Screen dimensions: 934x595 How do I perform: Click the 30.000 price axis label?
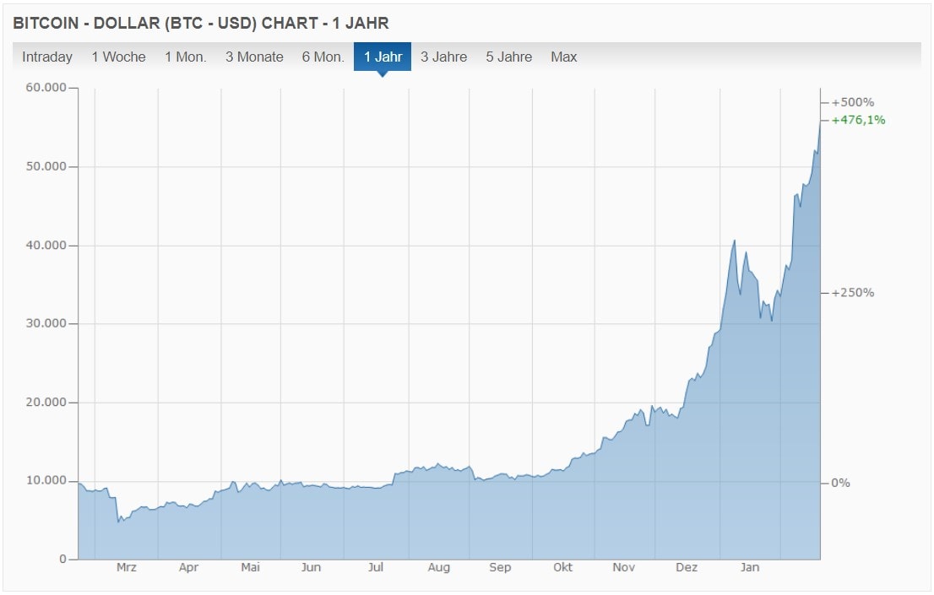[x=46, y=323]
